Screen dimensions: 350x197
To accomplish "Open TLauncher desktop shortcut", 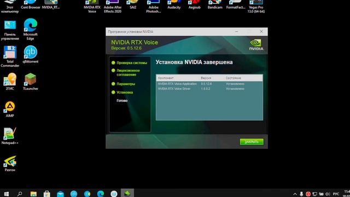I will coord(31,82).
